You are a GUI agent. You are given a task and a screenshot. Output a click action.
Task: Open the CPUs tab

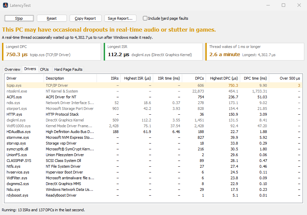click(x=44, y=69)
